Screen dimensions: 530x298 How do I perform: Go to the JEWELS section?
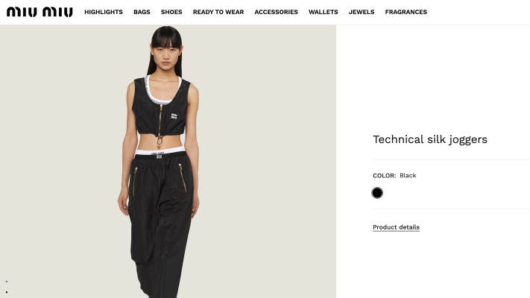point(362,12)
